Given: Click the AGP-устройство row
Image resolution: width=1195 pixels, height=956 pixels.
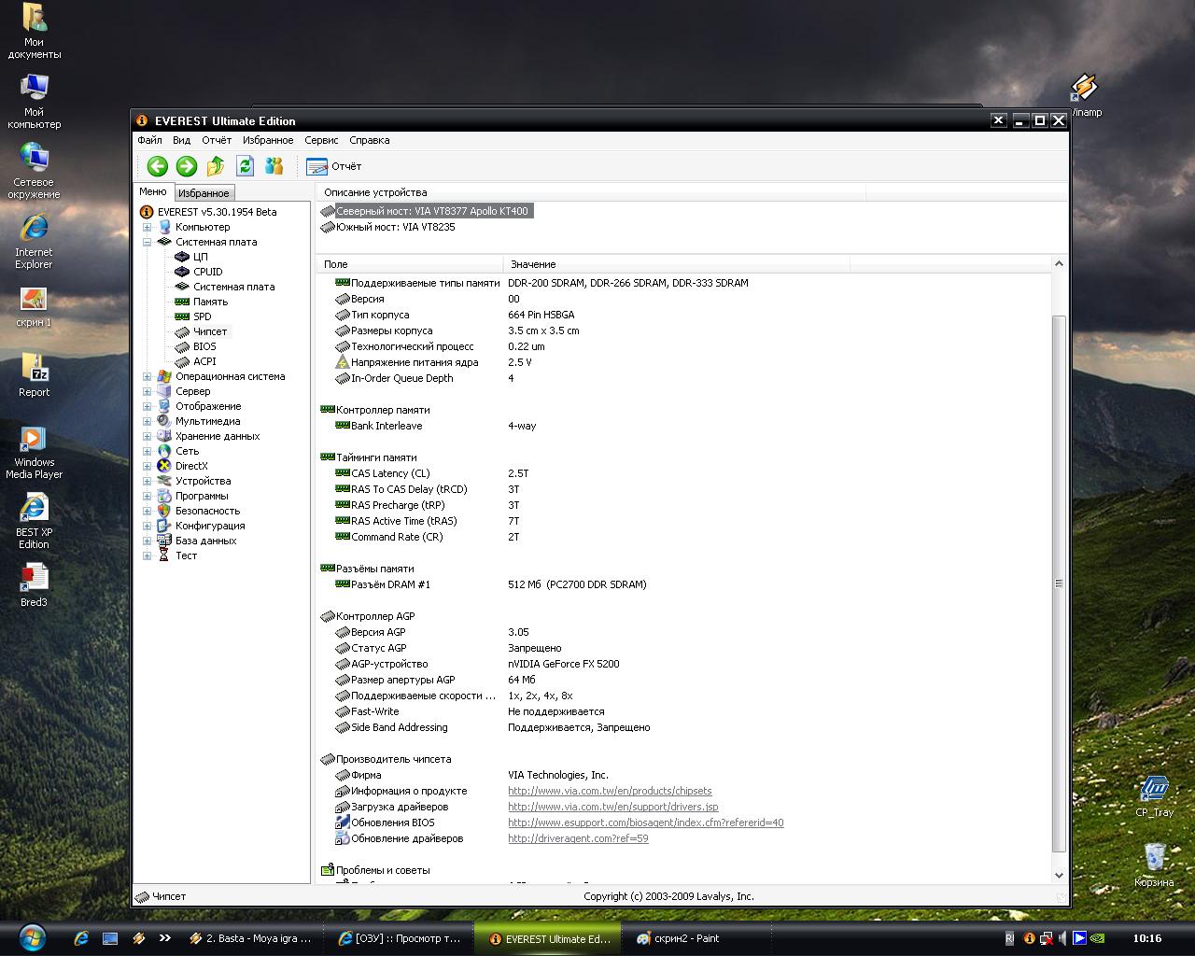Looking at the screenshot, I should [x=683, y=664].
